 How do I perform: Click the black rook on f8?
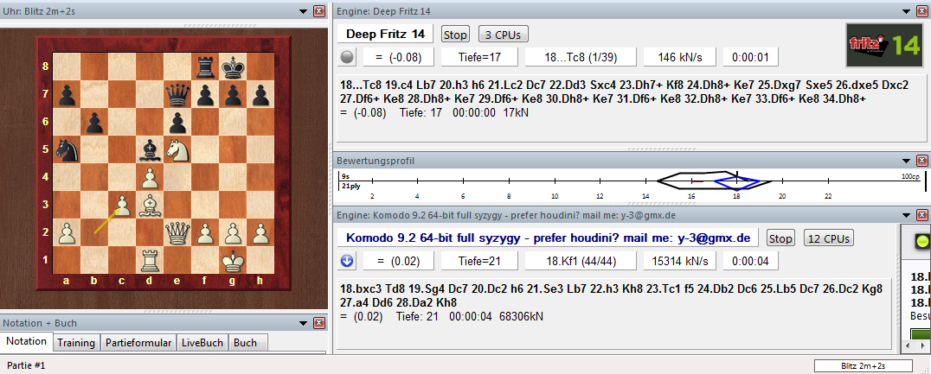click(205, 67)
